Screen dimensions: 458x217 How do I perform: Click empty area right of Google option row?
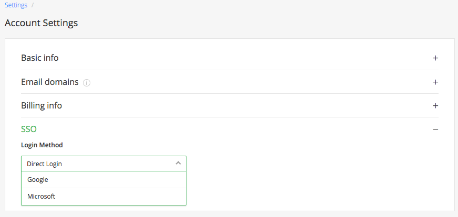pyautogui.click(x=117, y=180)
